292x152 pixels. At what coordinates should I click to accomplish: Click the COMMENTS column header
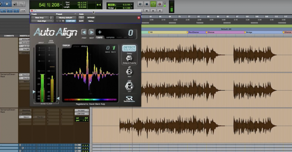point(9,36)
